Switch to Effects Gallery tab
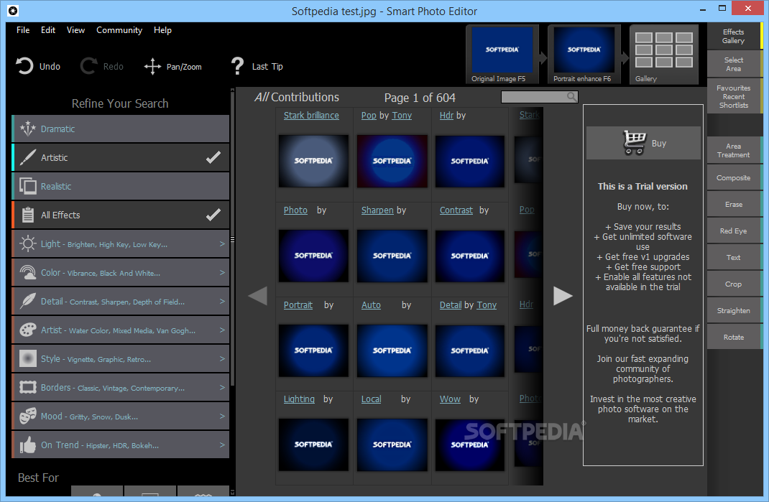The width and height of the screenshot is (769, 502). [x=735, y=37]
